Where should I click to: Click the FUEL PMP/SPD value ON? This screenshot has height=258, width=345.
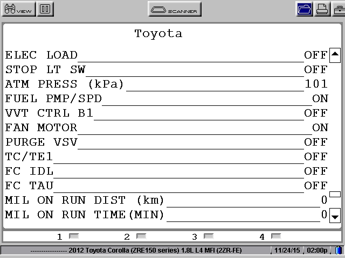coord(320,98)
